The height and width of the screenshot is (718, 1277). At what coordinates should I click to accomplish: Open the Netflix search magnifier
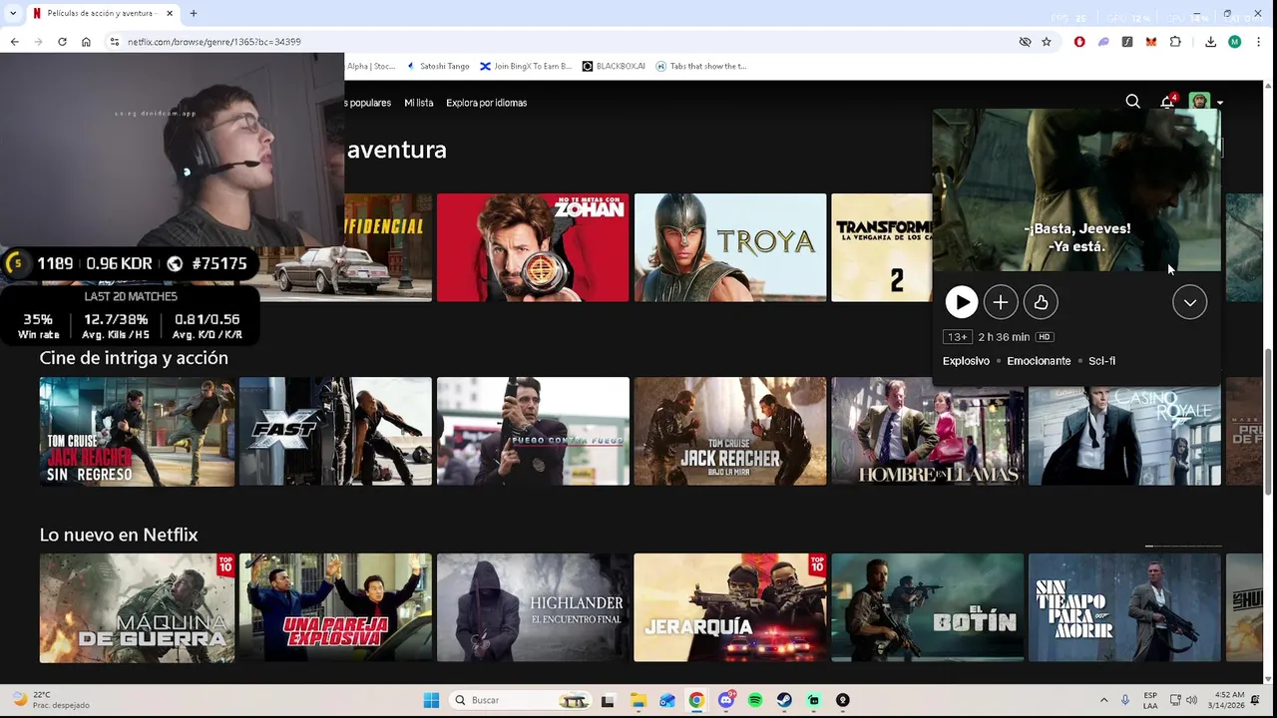pos(1133,102)
